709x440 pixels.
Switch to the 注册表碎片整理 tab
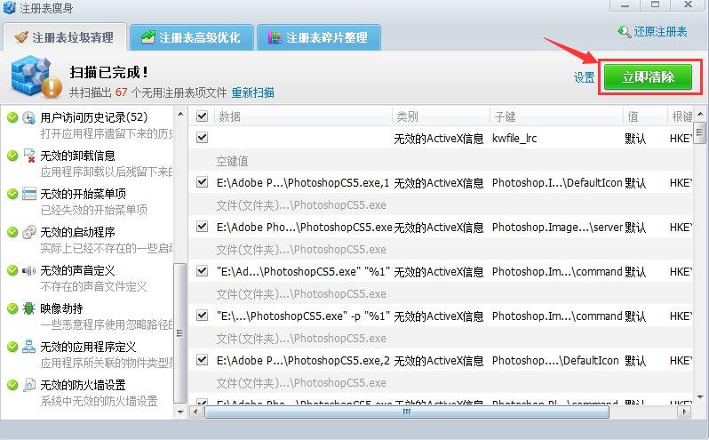pyautogui.click(x=317, y=37)
